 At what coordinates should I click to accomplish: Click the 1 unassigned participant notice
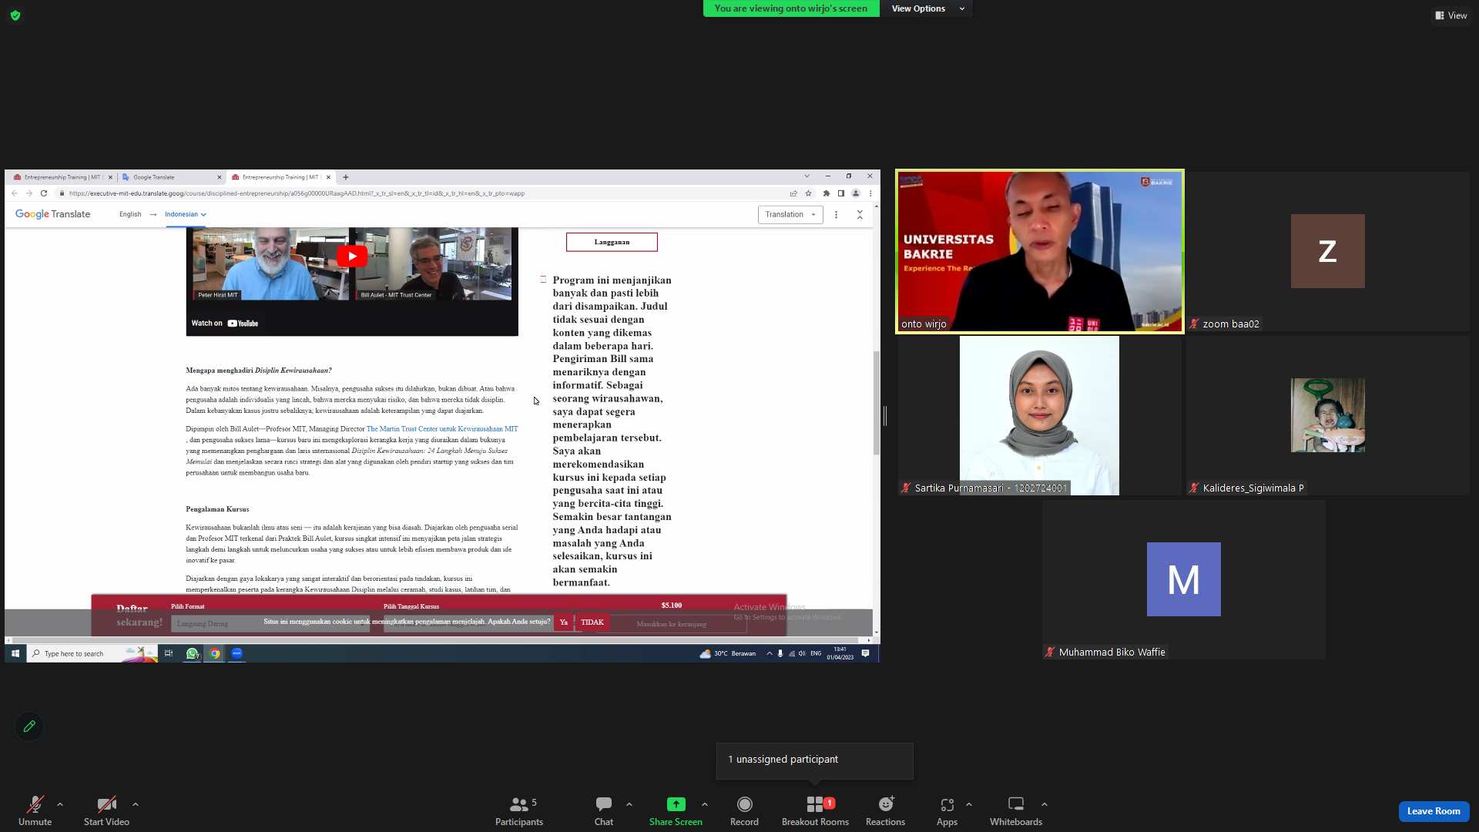click(x=814, y=760)
